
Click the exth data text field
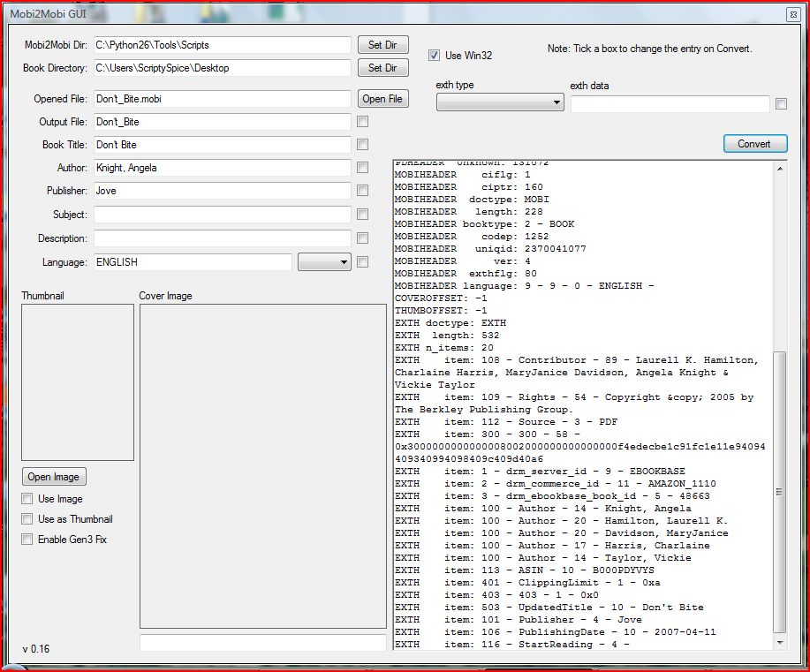[670, 104]
